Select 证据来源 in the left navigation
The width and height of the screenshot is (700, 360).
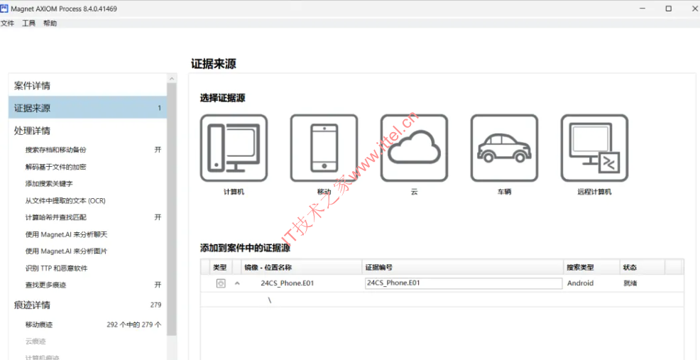coord(32,108)
